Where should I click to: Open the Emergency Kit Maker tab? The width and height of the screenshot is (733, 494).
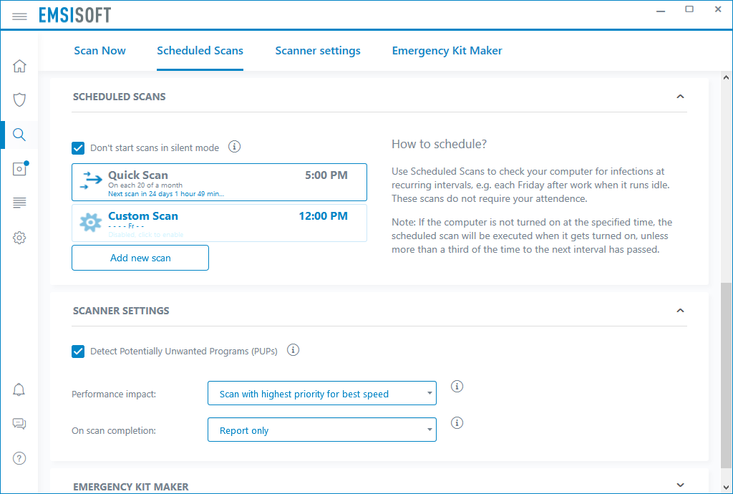(447, 50)
